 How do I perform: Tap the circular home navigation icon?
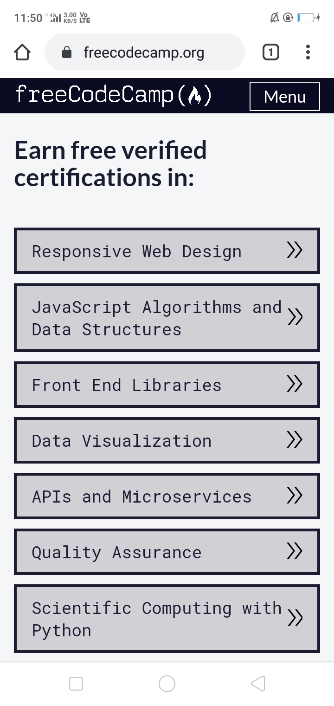pyautogui.click(x=167, y=684)
